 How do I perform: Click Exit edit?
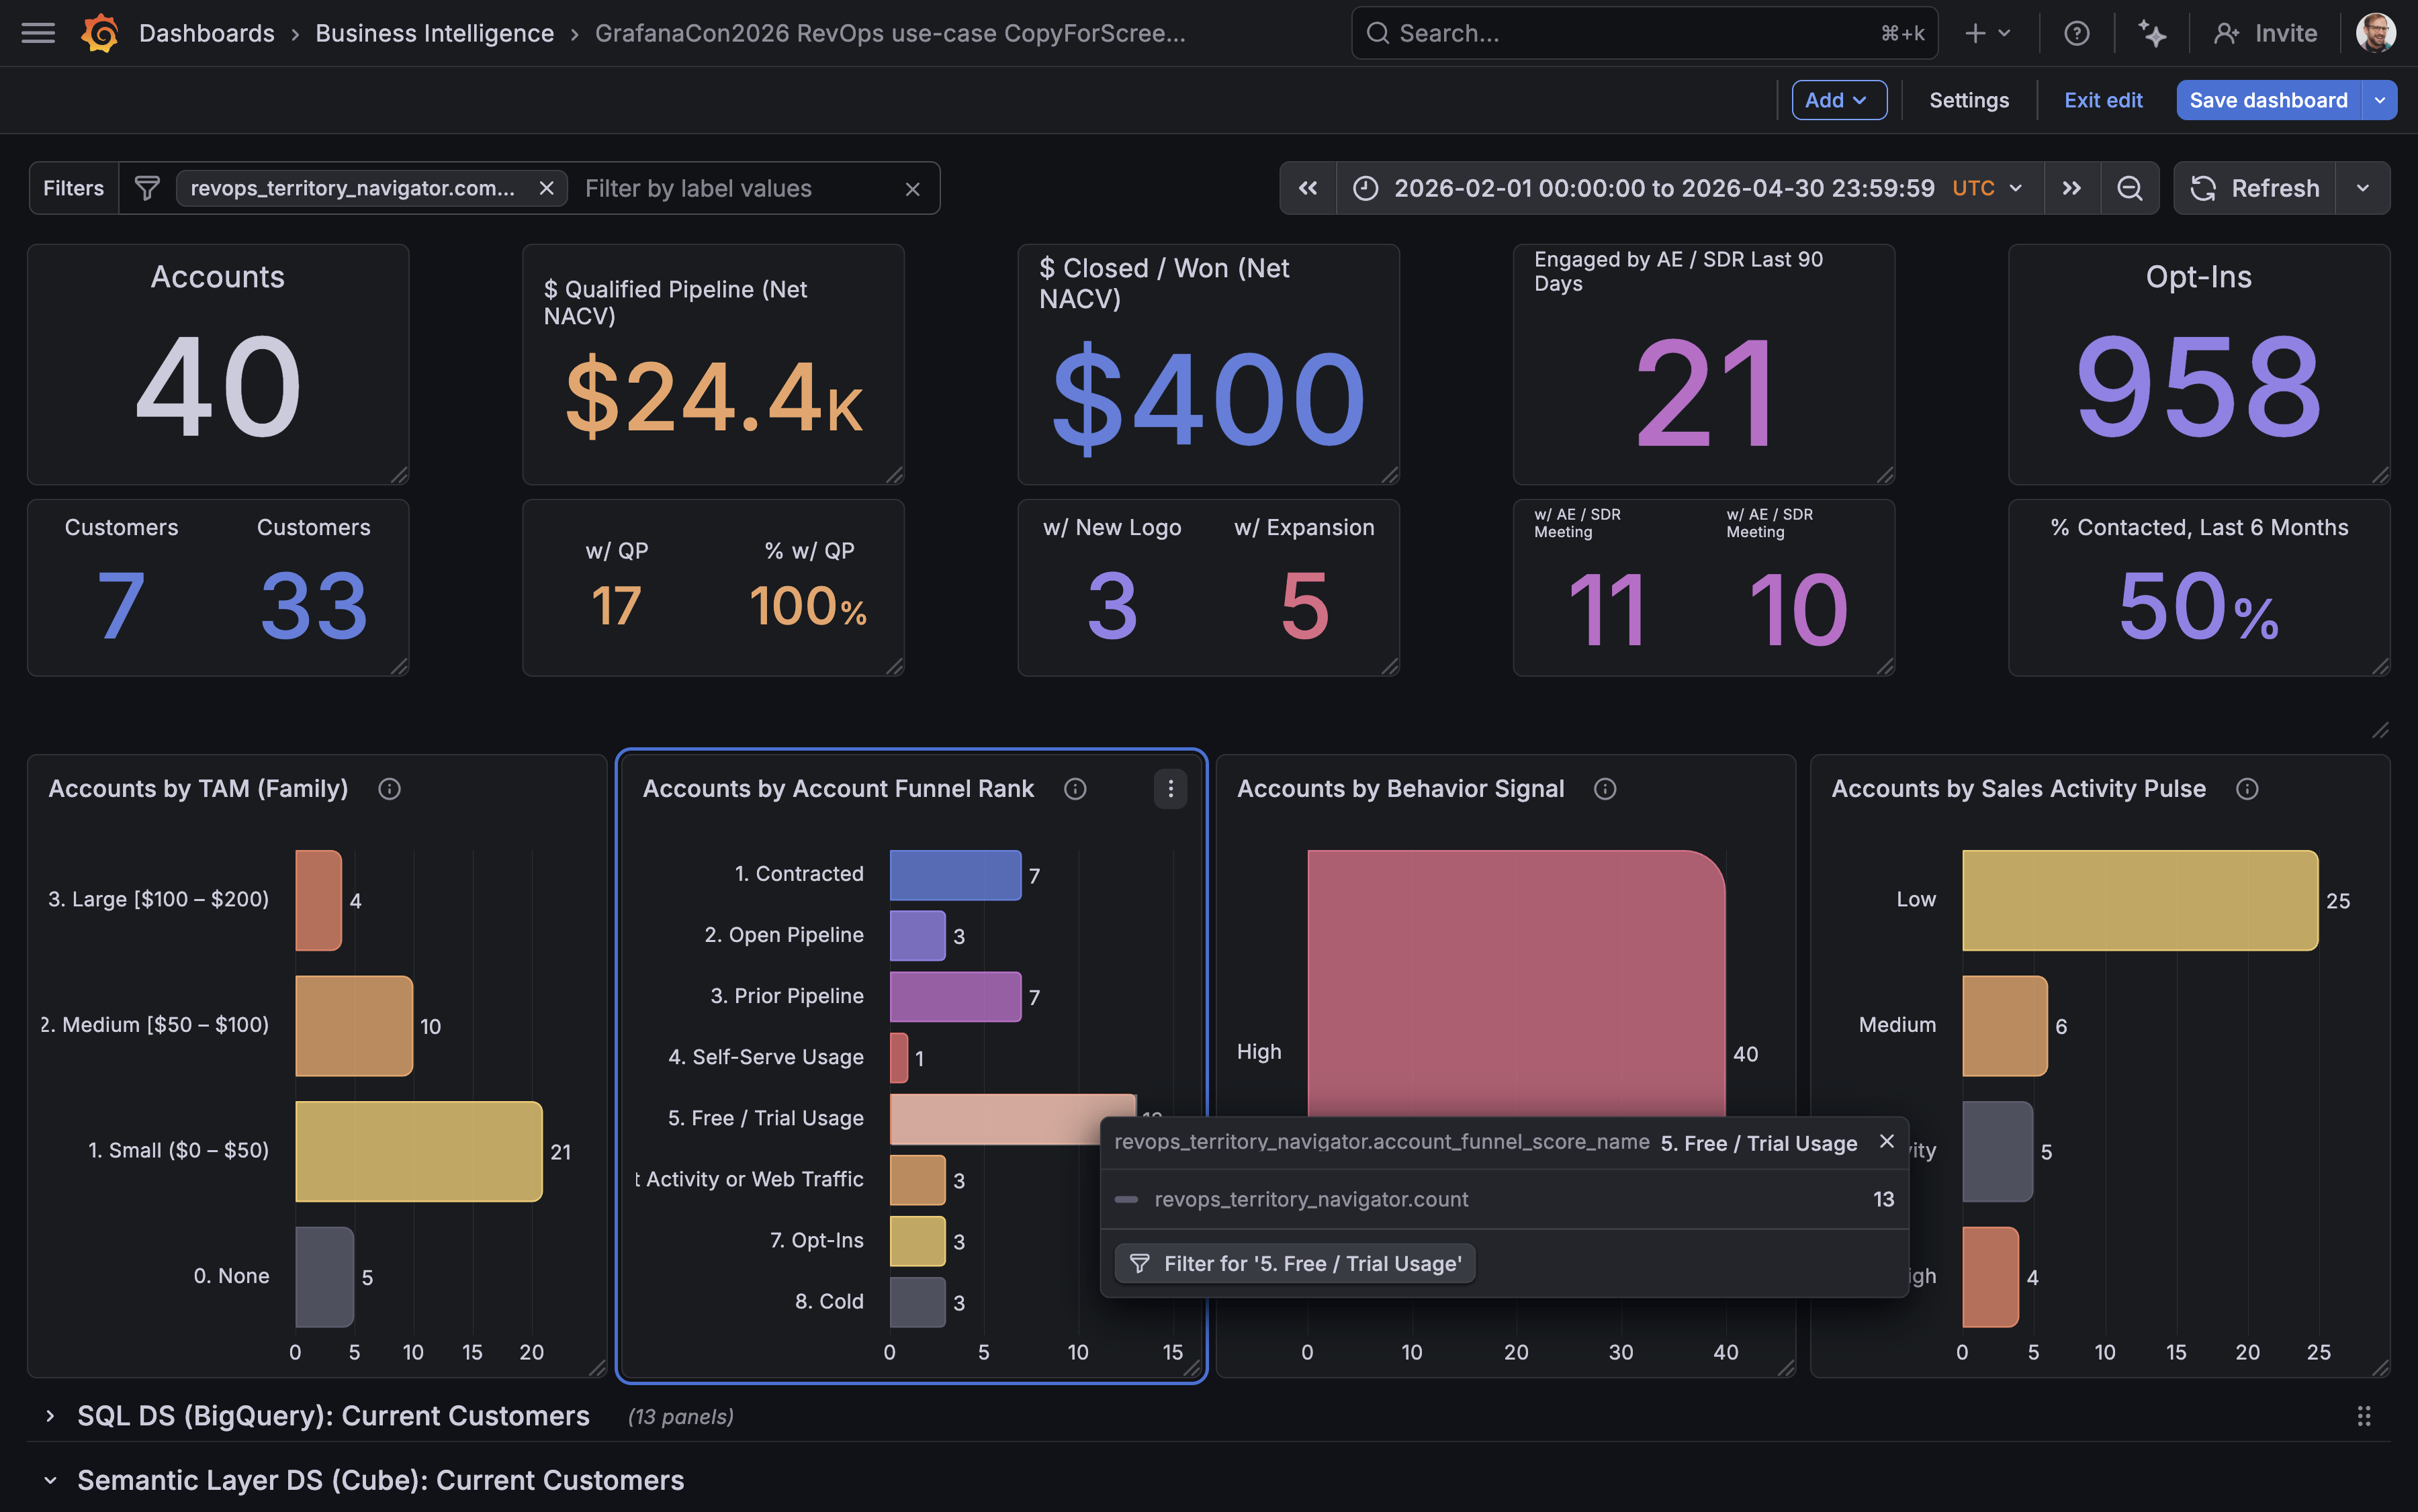click(x=2104, y=100)
